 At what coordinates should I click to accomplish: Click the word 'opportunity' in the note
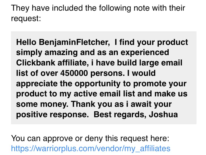tap(98, 84)
